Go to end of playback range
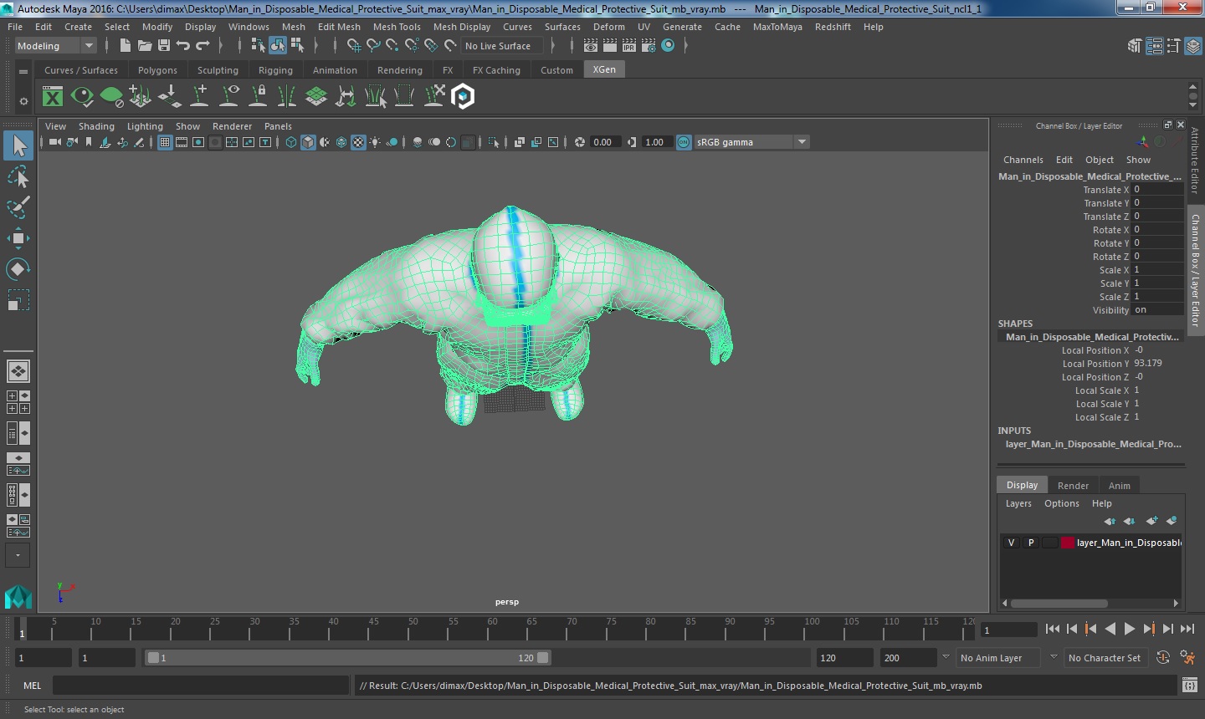Image resolution: width=1205 pixels, height=719 pixels. click(1187, 629)
